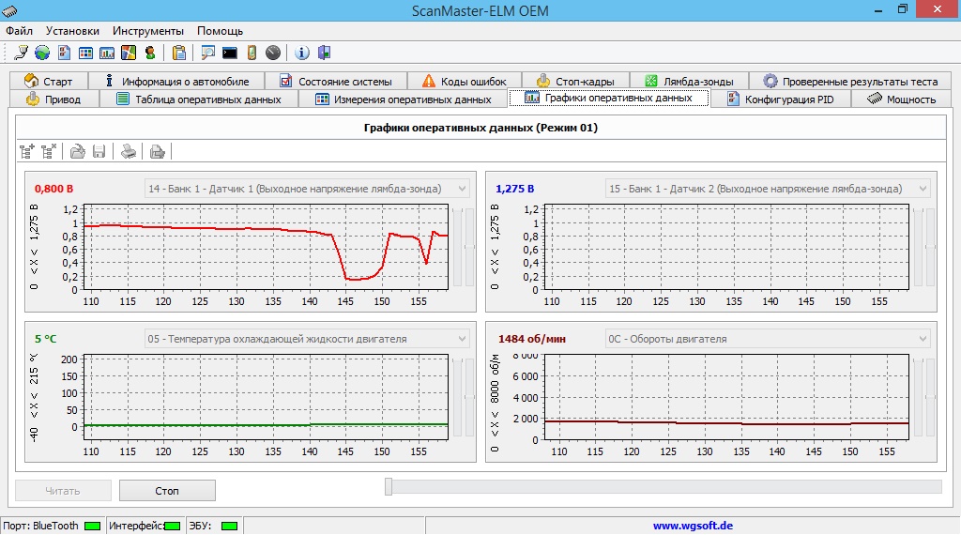Expand the Банк 1 - Датчик 1 dropdown
The image size is (961, 535).
click(461, 189)
